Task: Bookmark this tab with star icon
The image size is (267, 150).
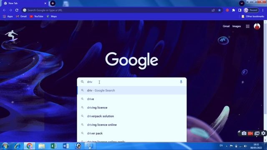Action: coord(220,10)
